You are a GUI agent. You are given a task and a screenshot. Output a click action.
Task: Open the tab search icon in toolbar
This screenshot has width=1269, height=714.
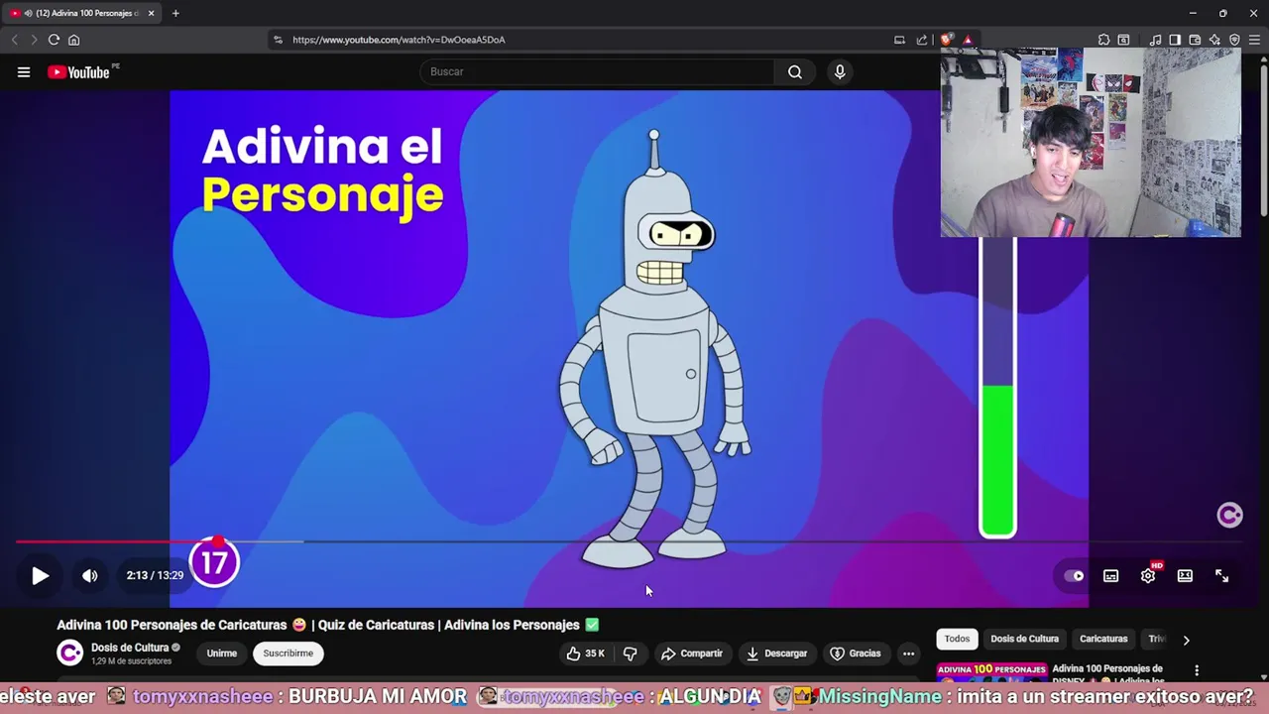1123,40
